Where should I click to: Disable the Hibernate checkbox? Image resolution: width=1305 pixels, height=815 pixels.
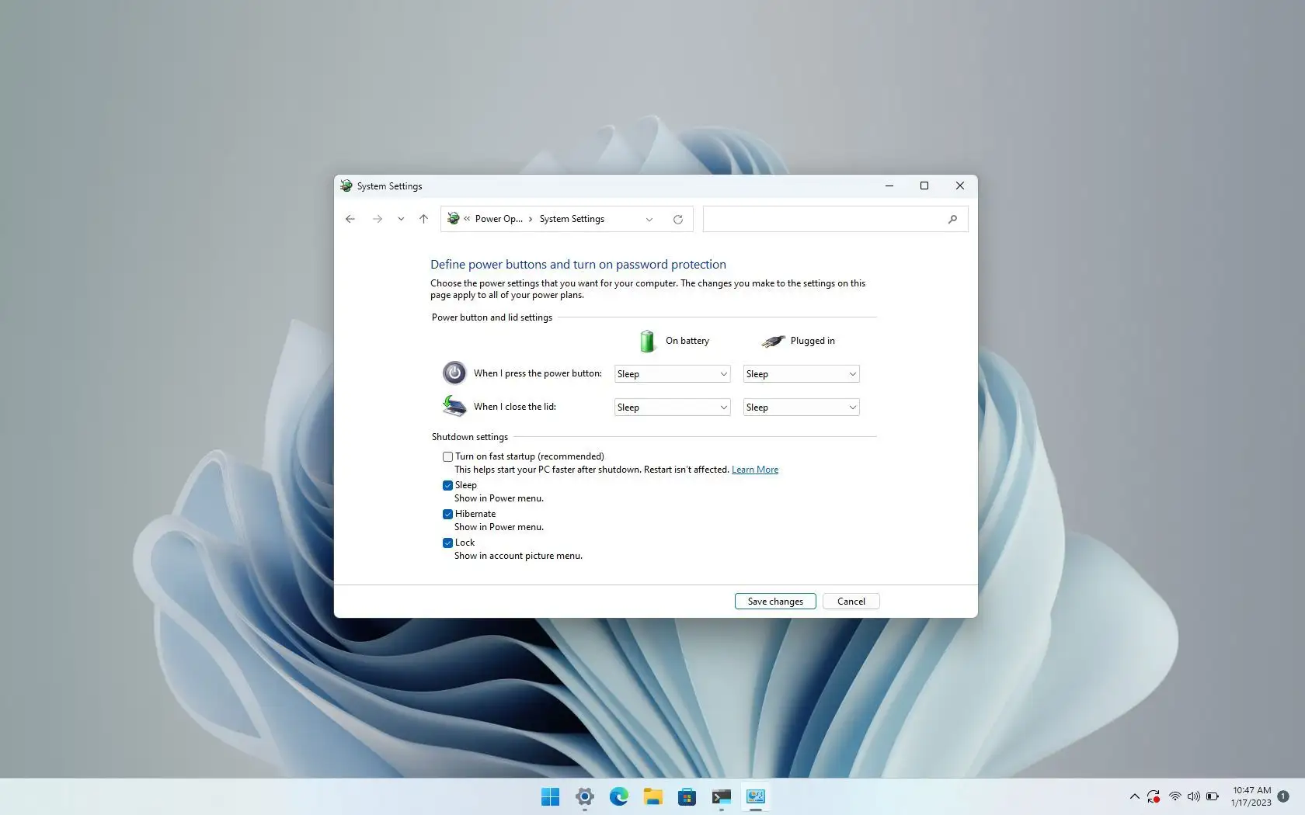click(447, 514)
